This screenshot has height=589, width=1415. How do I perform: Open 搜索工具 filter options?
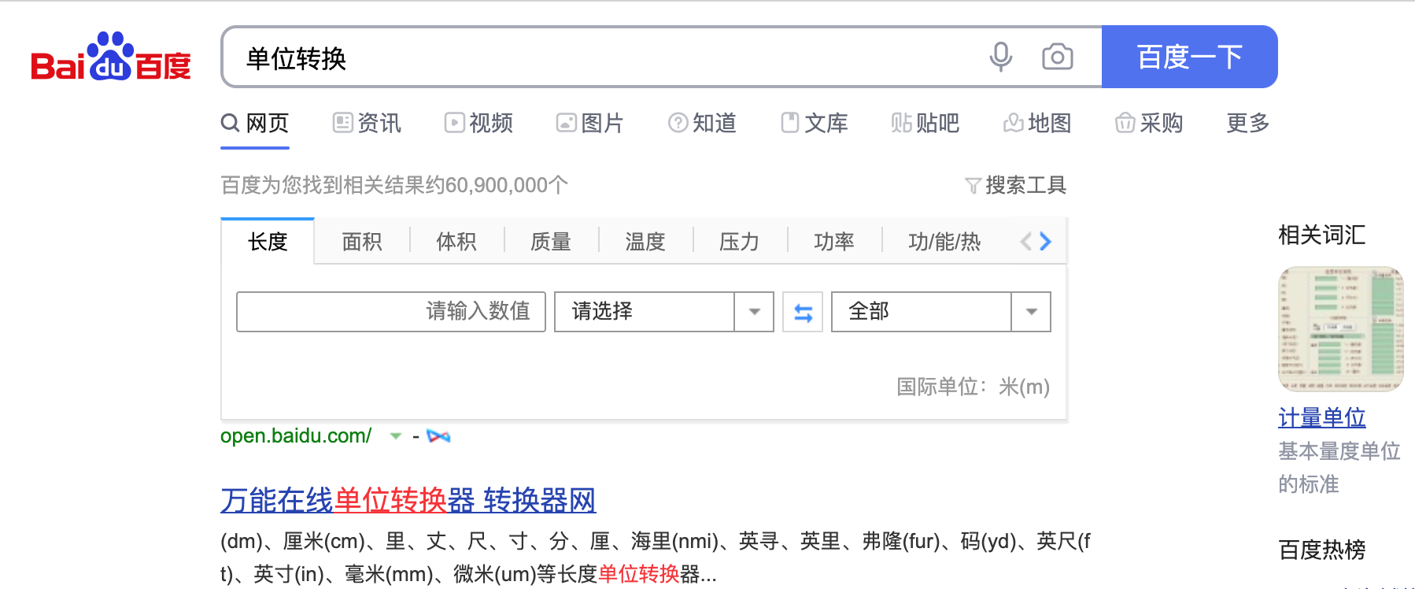click(x=1015, y=185)
